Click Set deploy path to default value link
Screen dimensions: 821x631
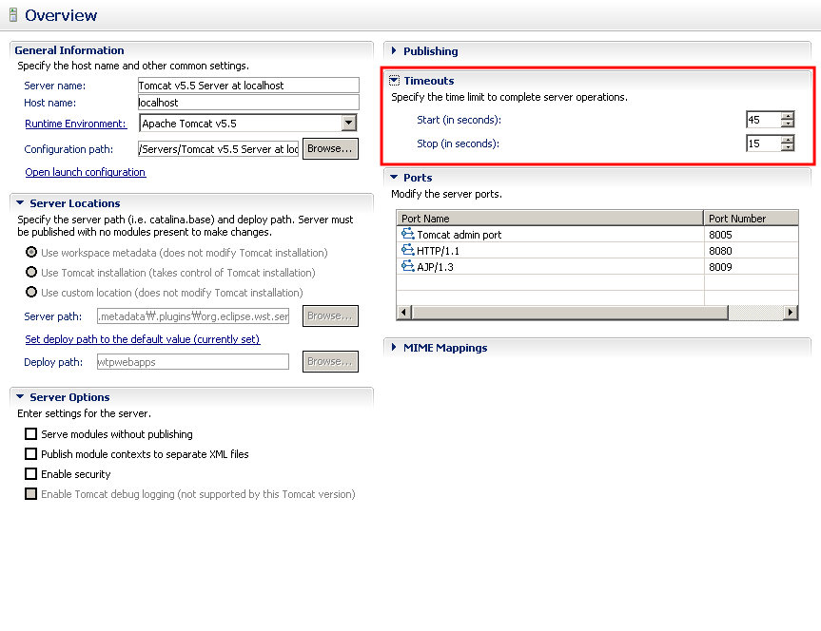(143, 339)
